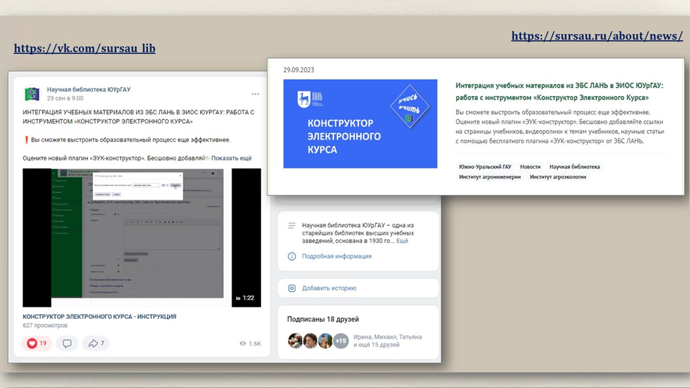Expand the post with "Показать ещё"

coord(231,158)
